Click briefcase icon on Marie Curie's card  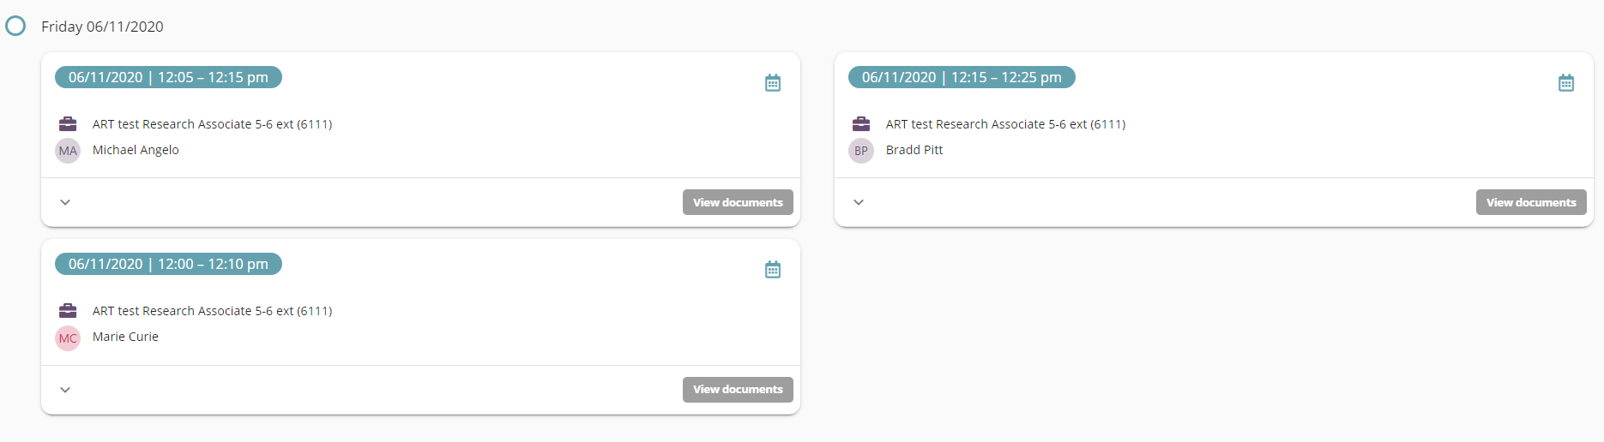(68, 311)
